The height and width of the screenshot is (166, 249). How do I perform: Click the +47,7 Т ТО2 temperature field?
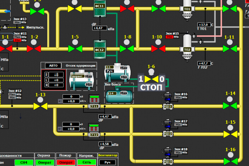[x=204, y=63]
